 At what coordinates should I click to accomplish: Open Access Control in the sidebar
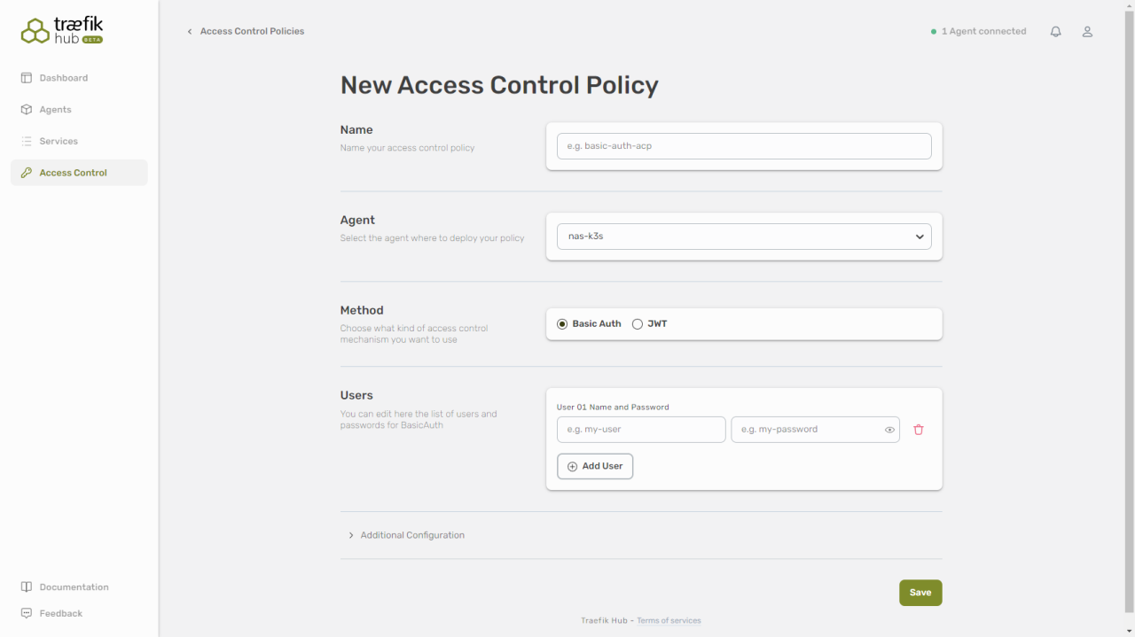(73, 173)
